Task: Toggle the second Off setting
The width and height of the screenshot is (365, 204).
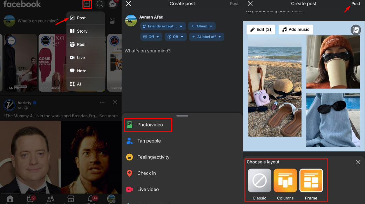Action: [175, 37]
